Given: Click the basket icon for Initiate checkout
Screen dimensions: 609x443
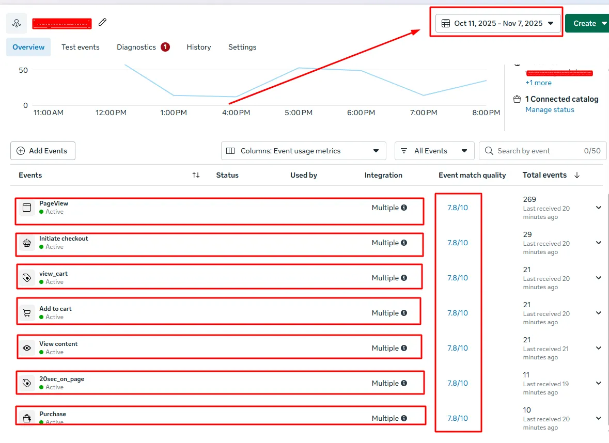Looking at the screenshot, I should pos(27,243).
